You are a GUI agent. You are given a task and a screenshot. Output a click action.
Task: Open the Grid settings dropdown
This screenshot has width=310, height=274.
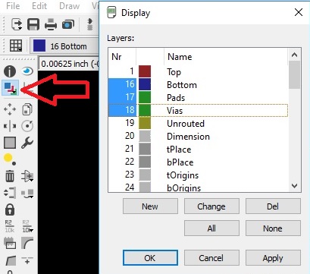coord(16,46)
